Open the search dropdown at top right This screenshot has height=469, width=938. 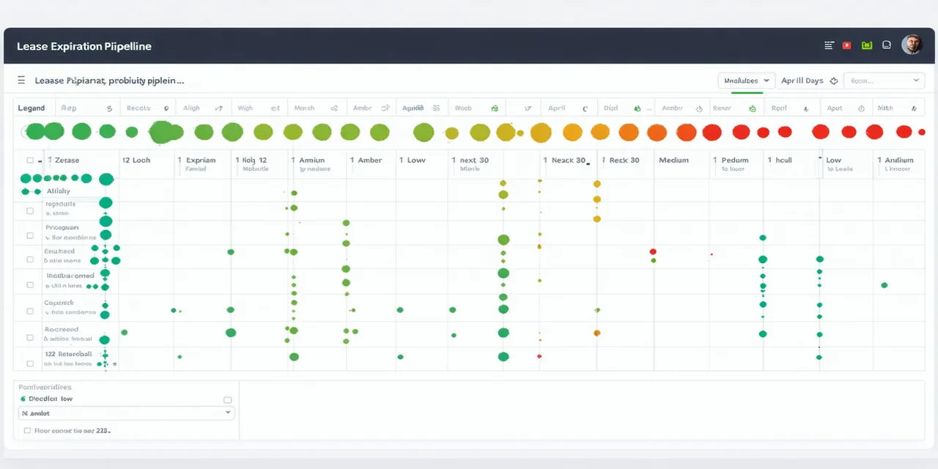[x=884, y=81]
